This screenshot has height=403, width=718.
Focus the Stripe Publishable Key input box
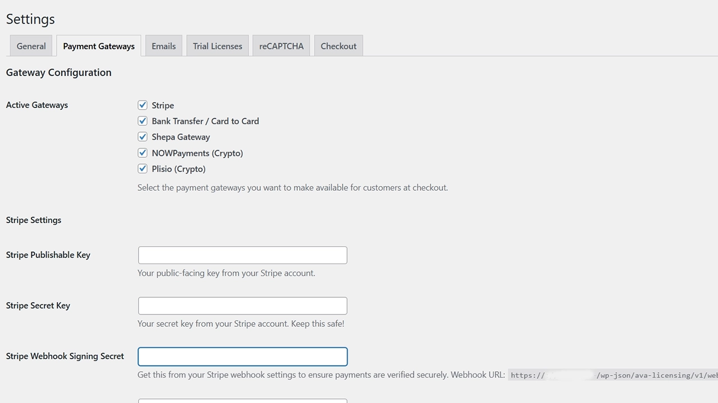click(242, 255)
